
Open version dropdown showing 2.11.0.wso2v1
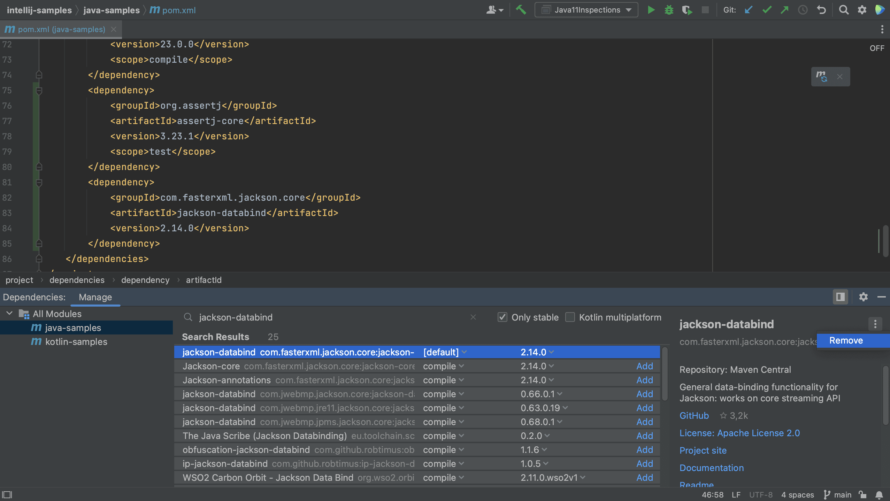tap(553, 478)
